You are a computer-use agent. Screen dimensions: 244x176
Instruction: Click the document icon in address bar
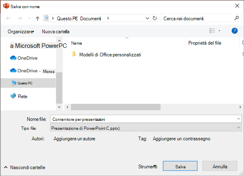46,18
